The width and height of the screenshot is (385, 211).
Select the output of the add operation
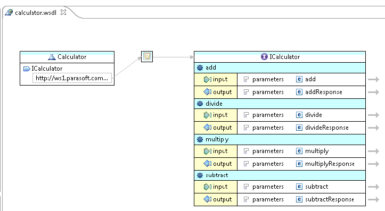[x=216, y=92]
